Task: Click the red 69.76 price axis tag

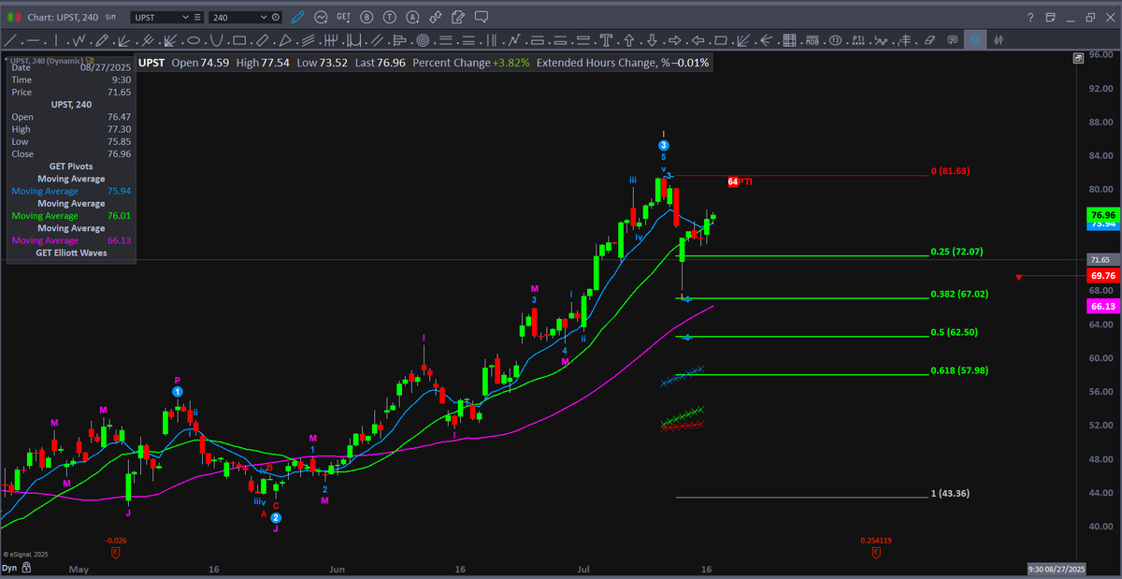Action: [x=1103, y=276]
